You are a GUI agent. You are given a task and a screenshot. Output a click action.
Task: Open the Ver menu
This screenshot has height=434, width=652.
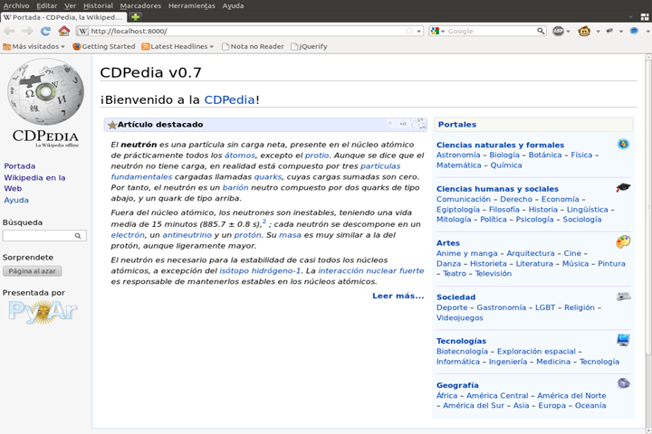[71, 5]
